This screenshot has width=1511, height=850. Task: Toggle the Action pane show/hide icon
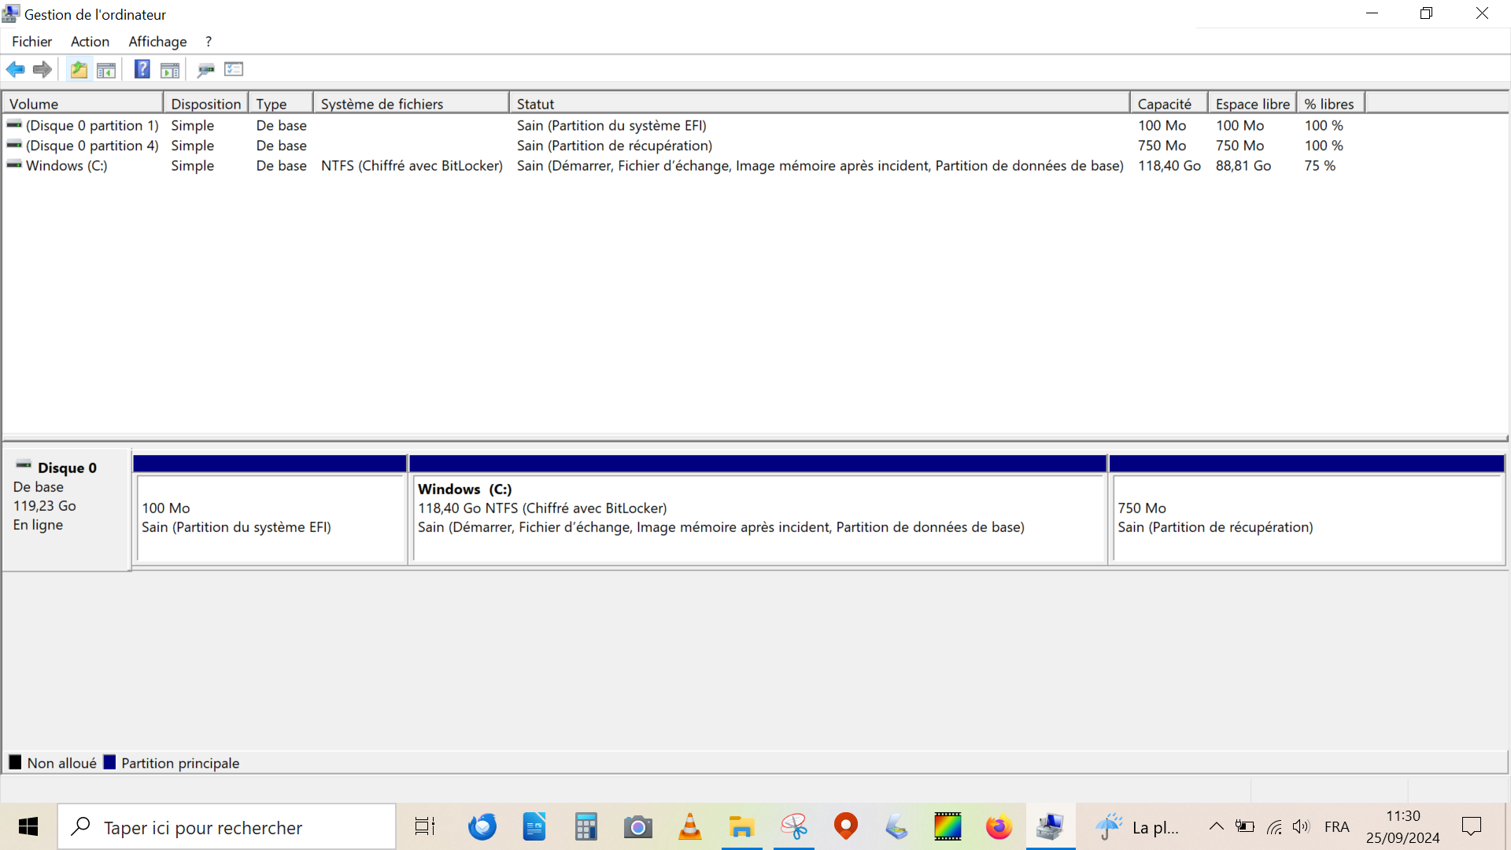(x=170, y=69)
